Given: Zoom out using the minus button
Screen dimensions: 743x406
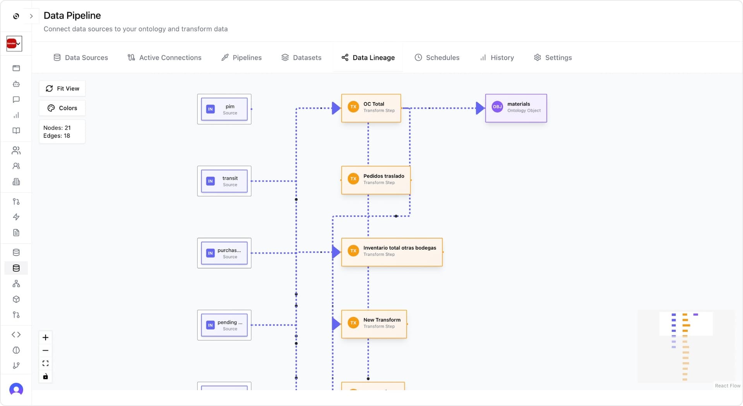Looking at the screenshot, I should [45, 350].
